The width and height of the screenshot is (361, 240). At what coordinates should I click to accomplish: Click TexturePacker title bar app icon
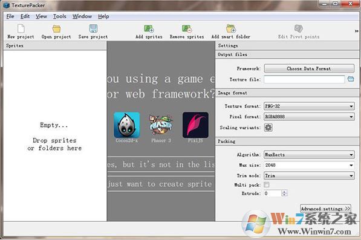click(7, 5)
